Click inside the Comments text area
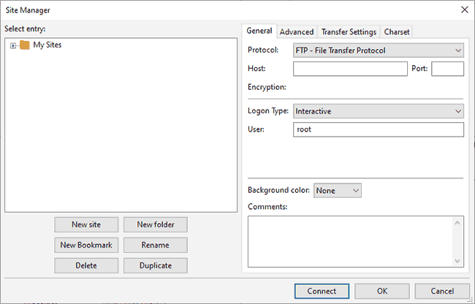 coord(350,242)
